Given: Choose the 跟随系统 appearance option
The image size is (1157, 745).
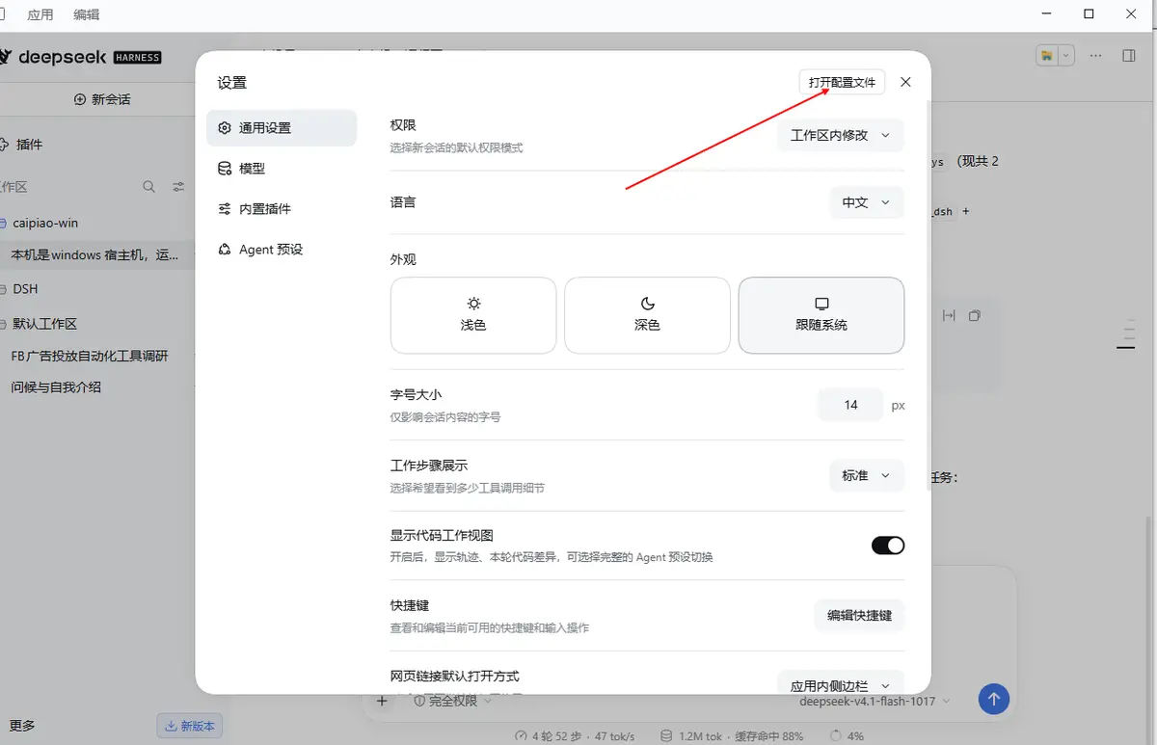Looking at the screenshot, I should [x=821, y=315].
